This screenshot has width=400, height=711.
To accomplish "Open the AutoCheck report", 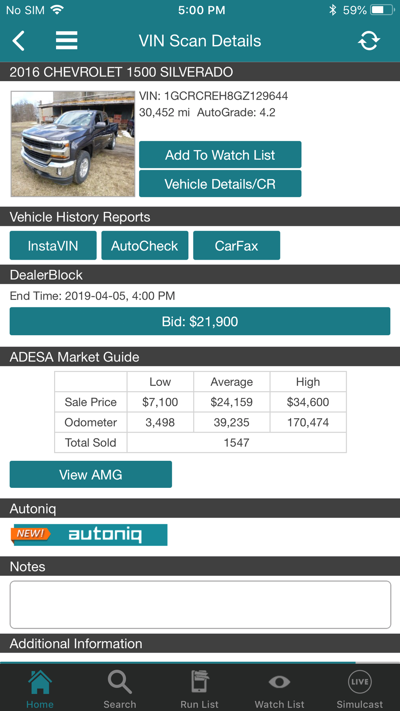I will (145, 245).
